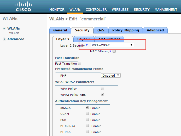Click the "WPA+WPA2 Parameters" heading

[75, 82]
